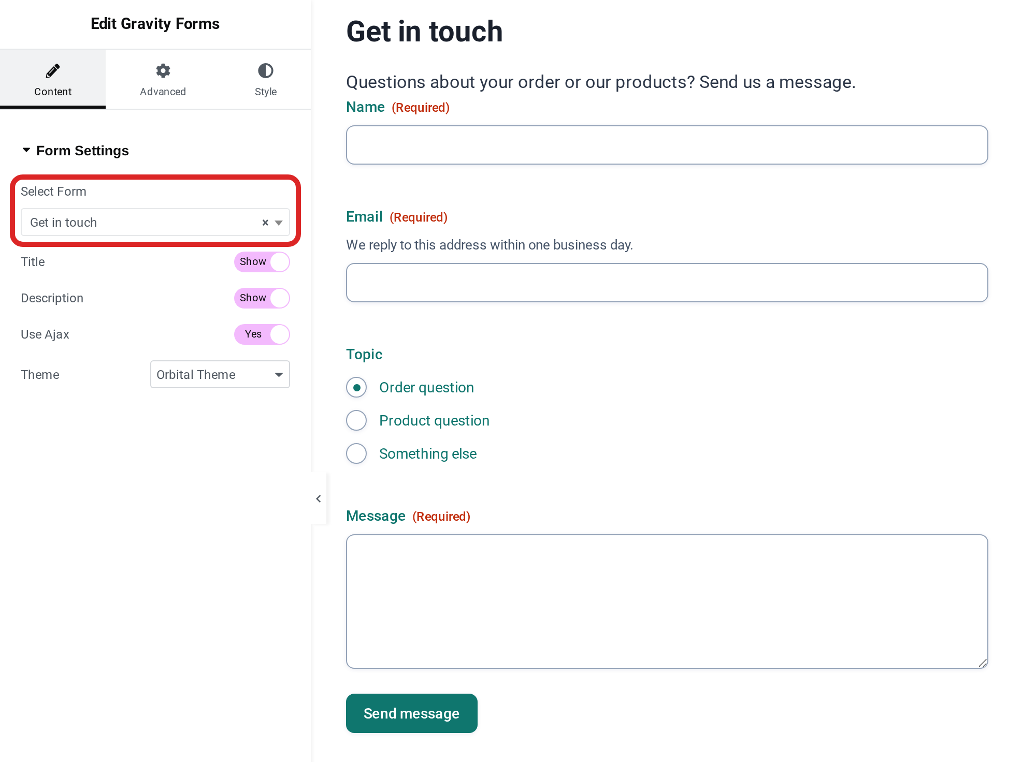Click inside the Message text area
The width and height of the screenshot is (1036, 762).
click(x=667, y=602)
